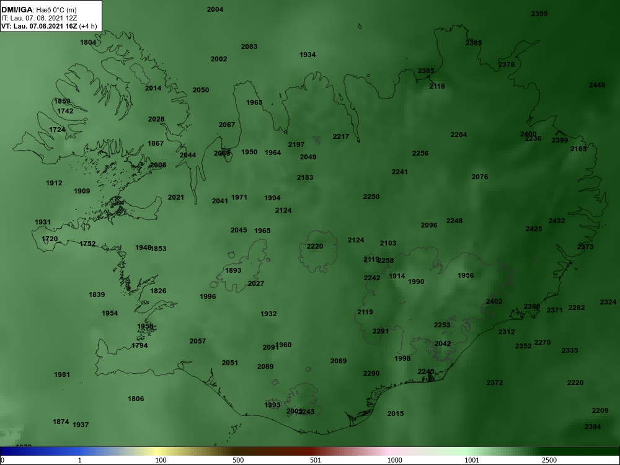Click the value 2402 on the map
The width and height of the screenshot is (620, 465).
494,302
